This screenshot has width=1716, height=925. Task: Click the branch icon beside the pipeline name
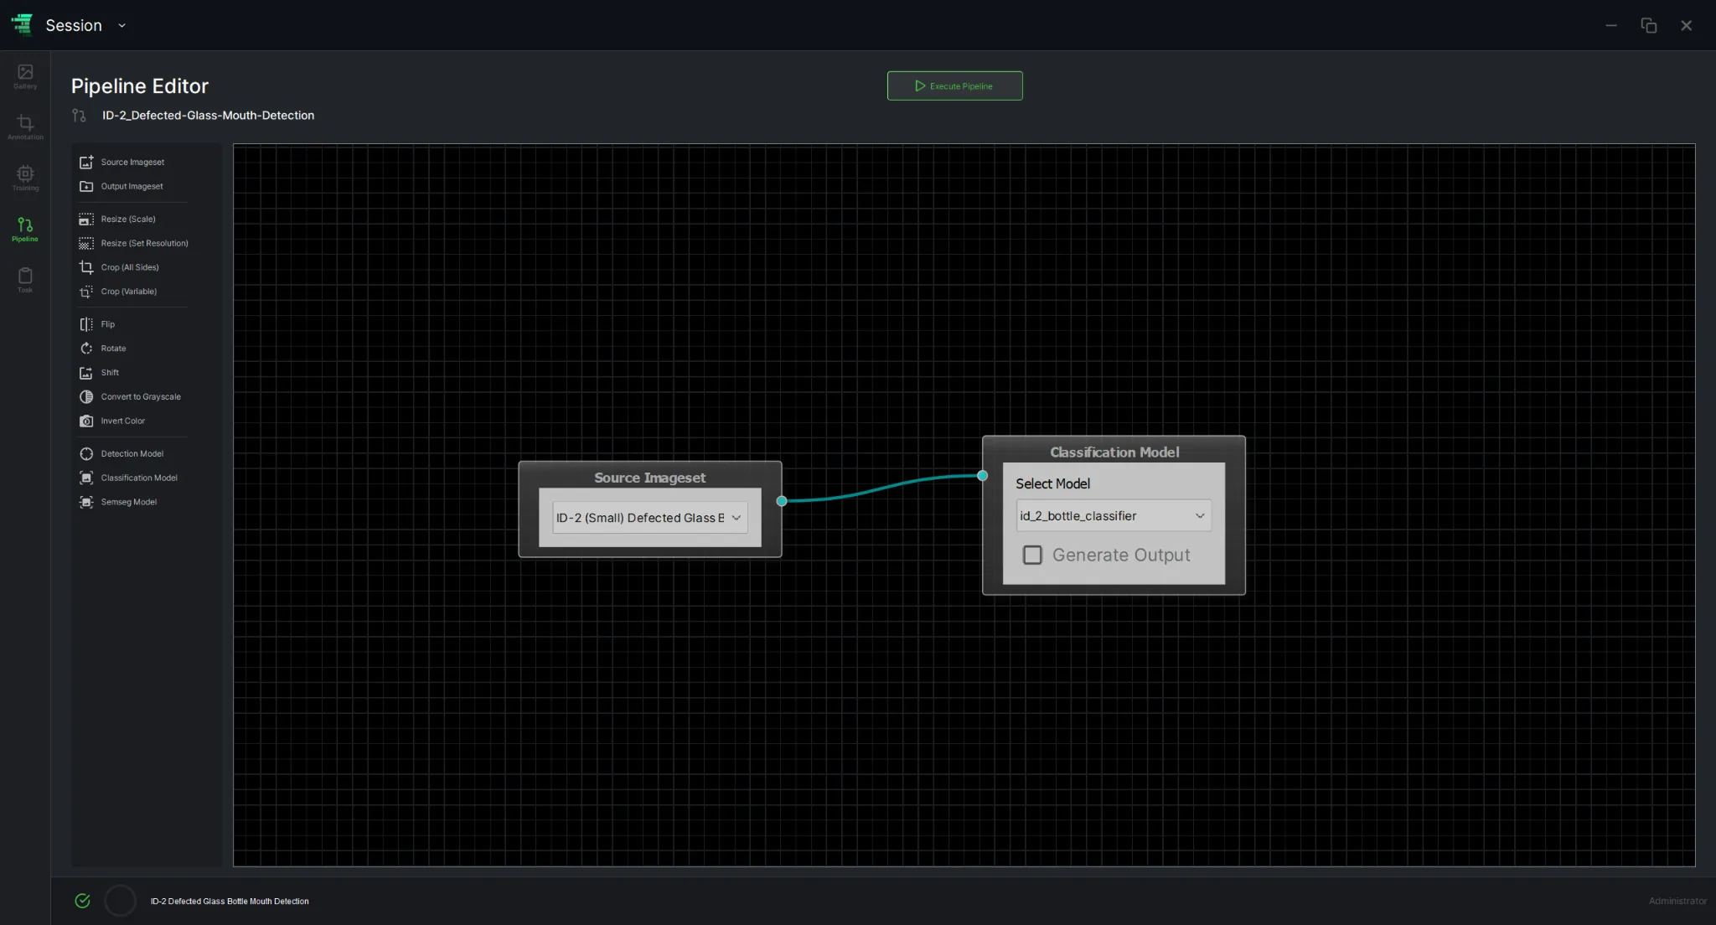pos(80,116)
